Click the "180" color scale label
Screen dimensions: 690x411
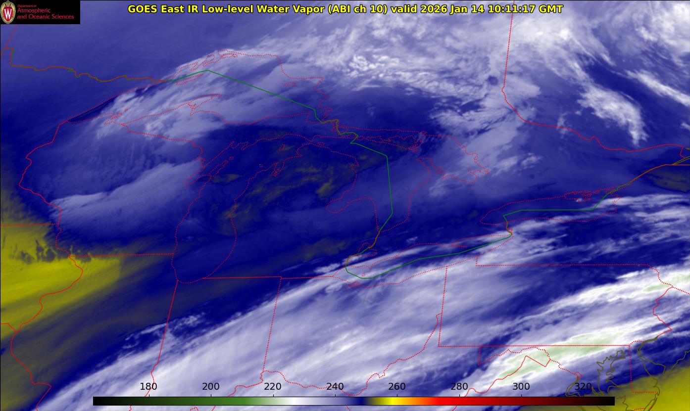pos(148,386)
